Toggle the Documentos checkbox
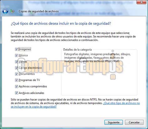This screenshot has width=148, height=129. (x=17, y=74)
